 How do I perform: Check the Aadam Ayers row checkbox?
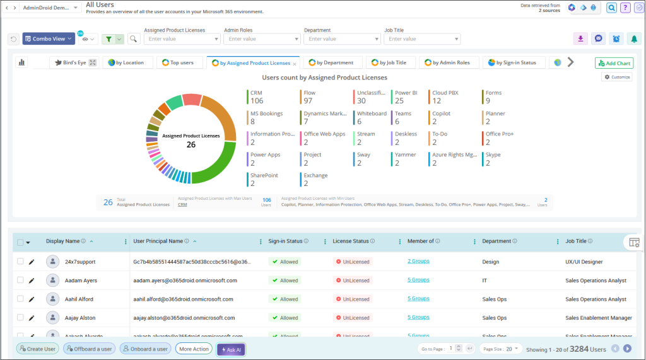(20, 280)
